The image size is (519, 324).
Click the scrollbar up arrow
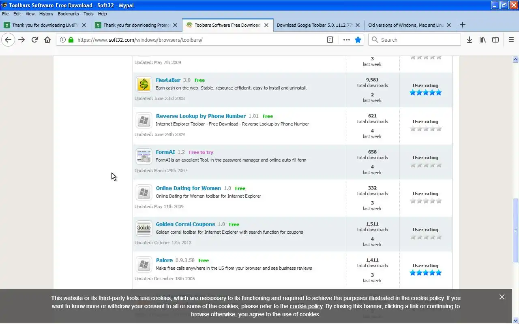[515, 59]
